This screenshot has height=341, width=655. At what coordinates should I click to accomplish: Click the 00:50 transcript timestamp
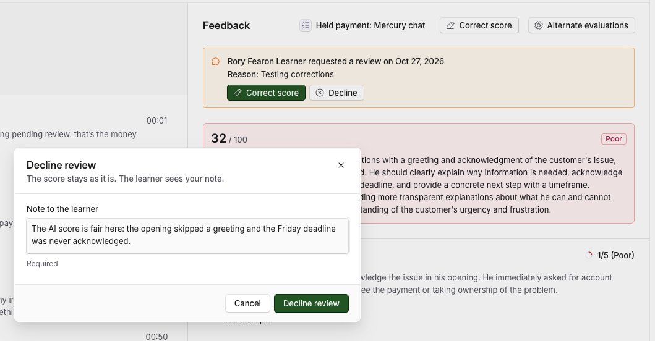(156, 337)
